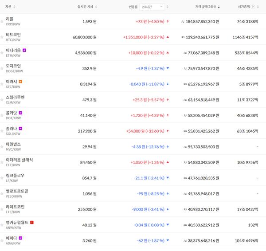
Task: Click sort arrows next to 실시간 시세
Action: tap(96, 7)
